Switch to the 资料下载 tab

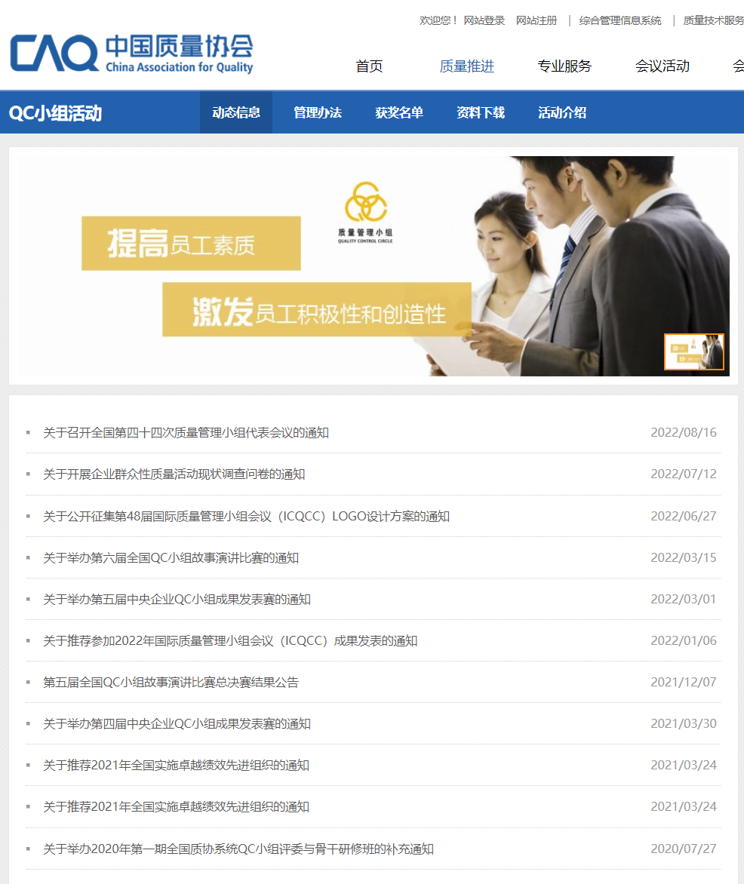click(480, 112)
